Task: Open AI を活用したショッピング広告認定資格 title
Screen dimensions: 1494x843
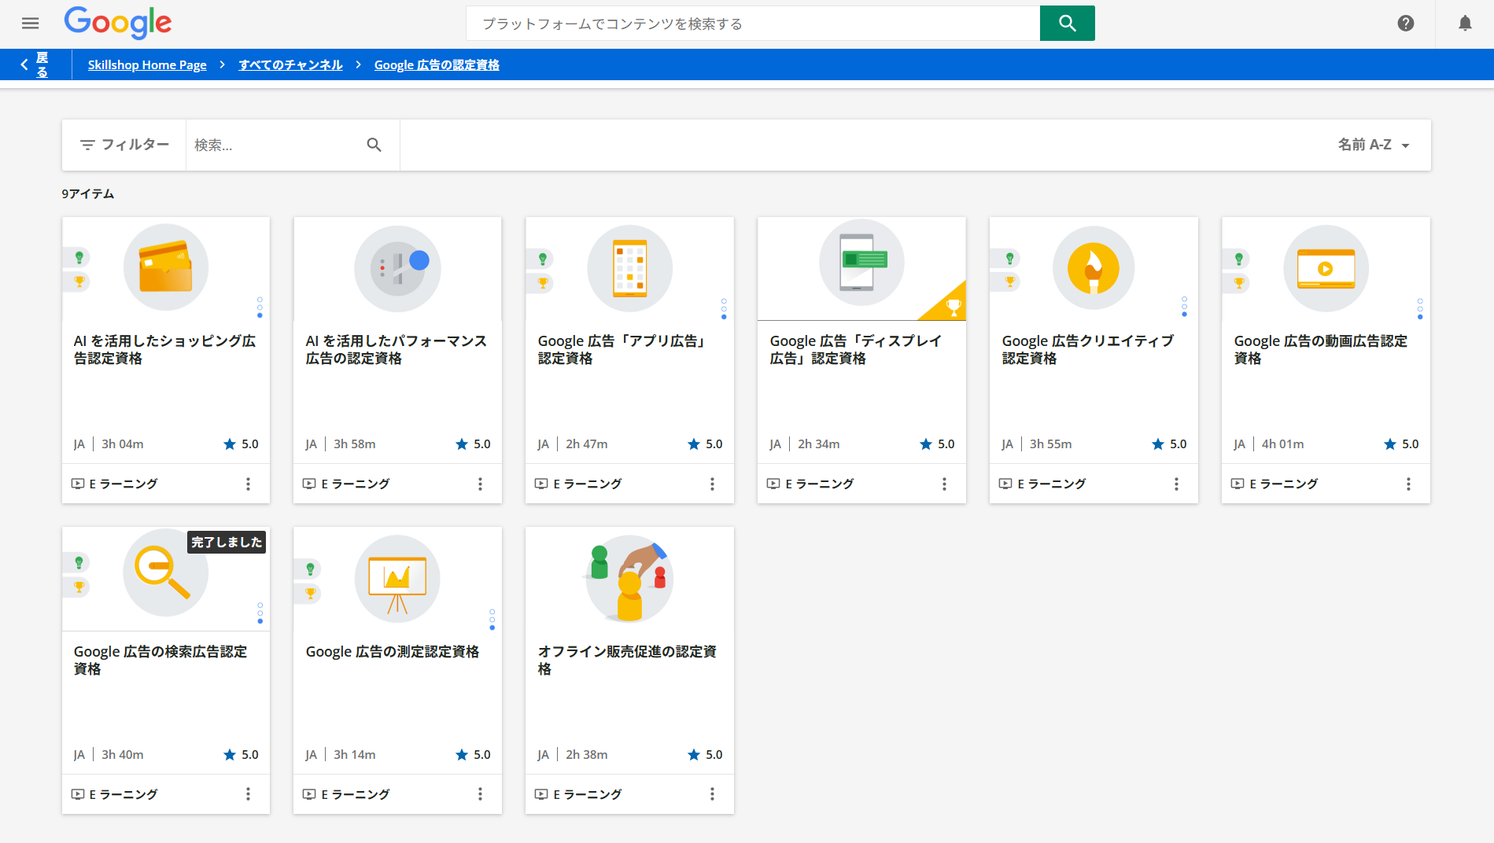Action: tap(164, 349)
